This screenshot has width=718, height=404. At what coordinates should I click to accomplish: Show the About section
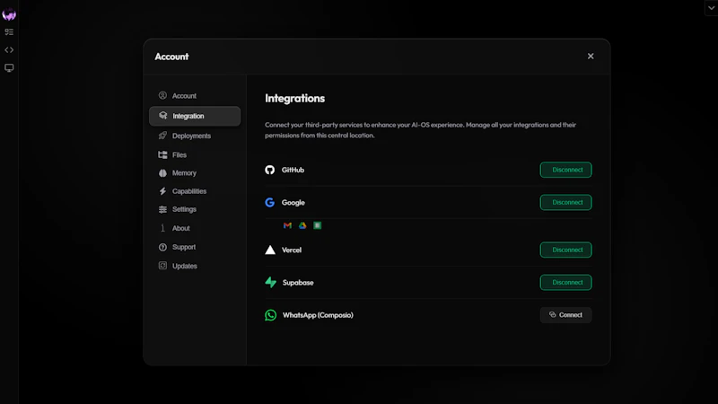[195, 228]
